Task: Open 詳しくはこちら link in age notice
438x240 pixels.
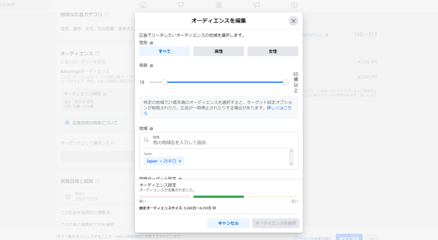Action: point(280,108)
